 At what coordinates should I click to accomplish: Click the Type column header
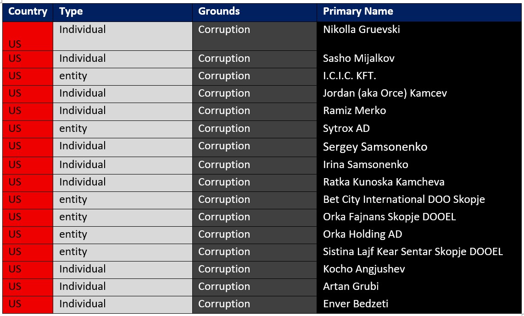coord(71,12)
